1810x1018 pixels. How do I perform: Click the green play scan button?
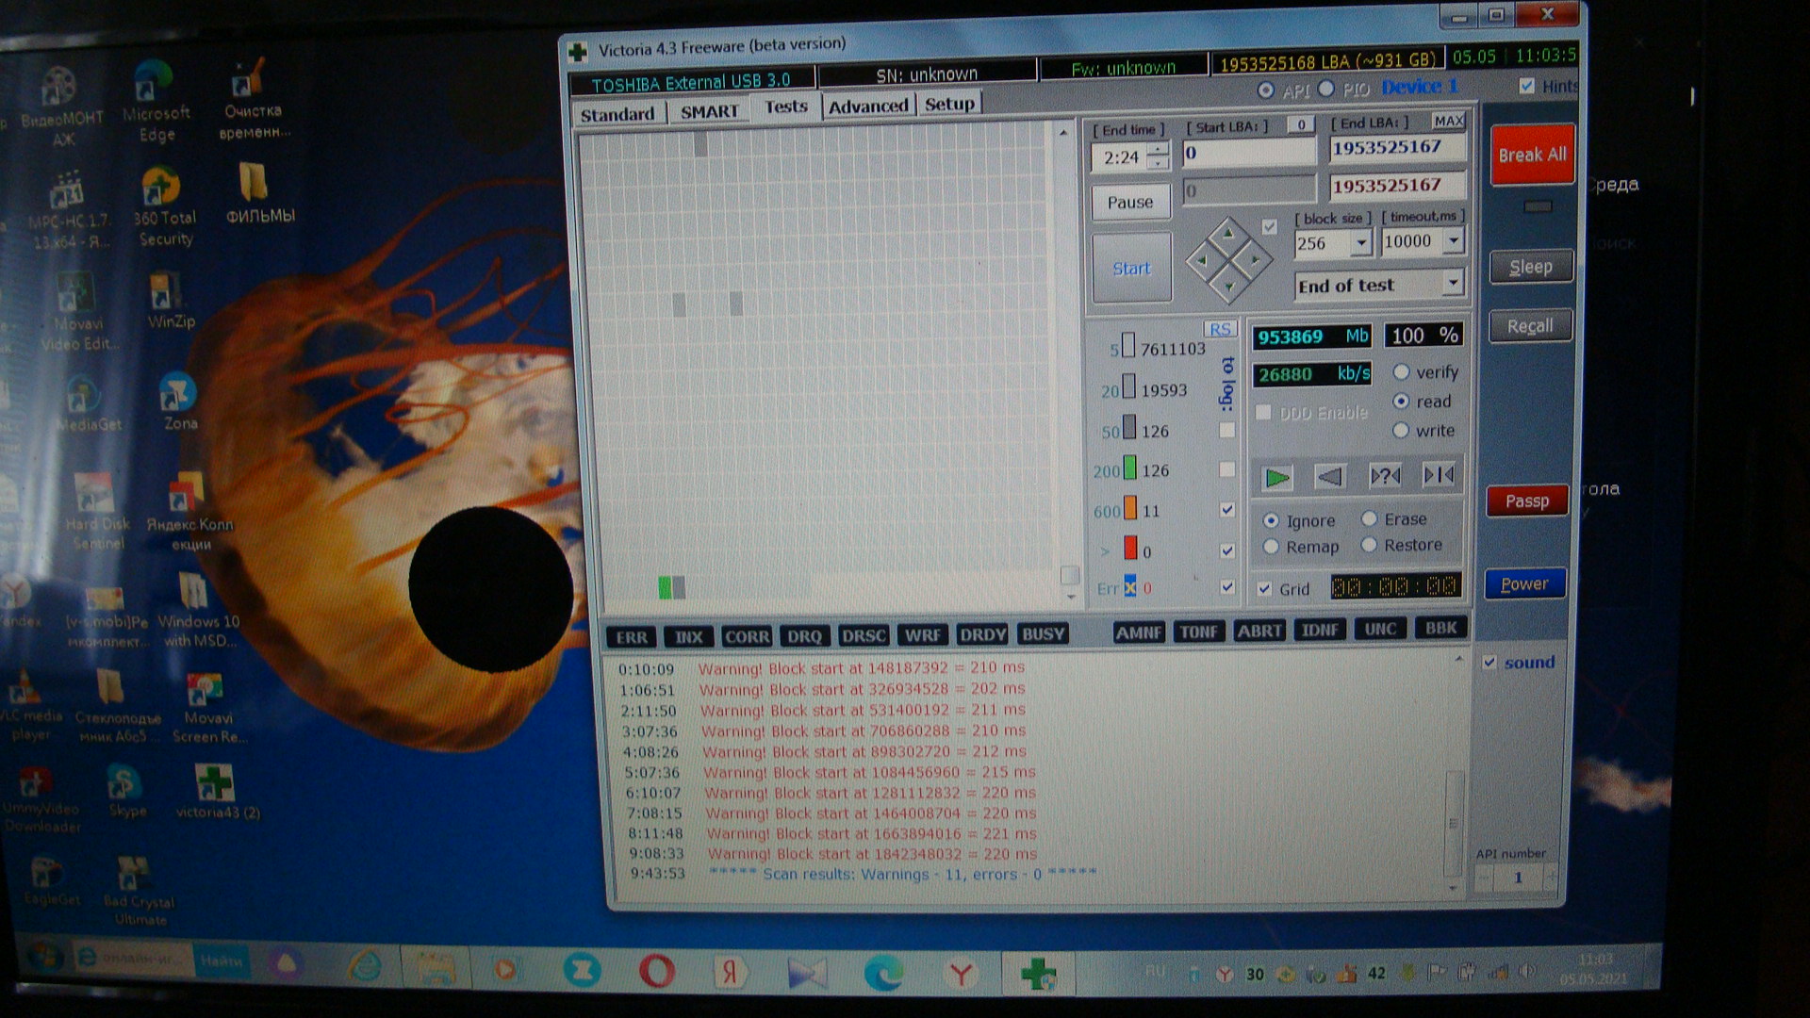pyautogui.click(x=1277, y=478)
